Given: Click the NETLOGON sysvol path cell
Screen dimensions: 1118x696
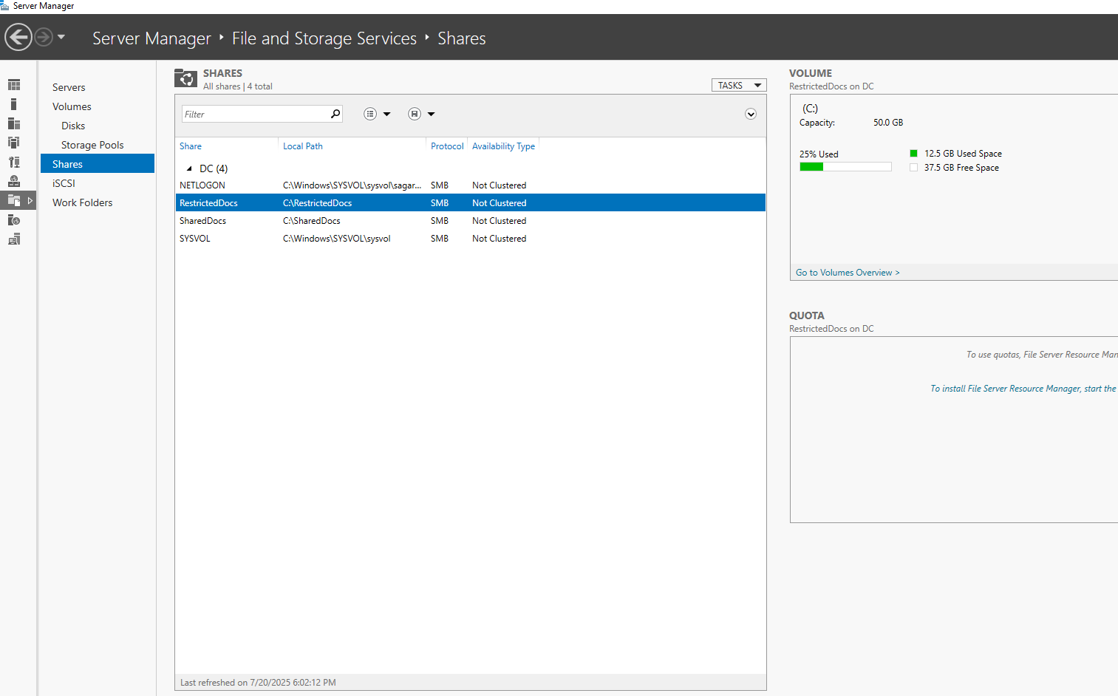Looking at the screenshot, I should click(352, 185).
